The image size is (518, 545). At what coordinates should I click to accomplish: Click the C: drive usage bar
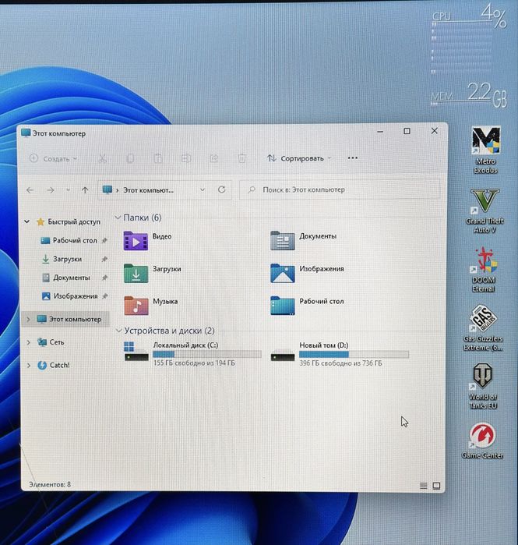pyautogui.click(x=207, y=354)
